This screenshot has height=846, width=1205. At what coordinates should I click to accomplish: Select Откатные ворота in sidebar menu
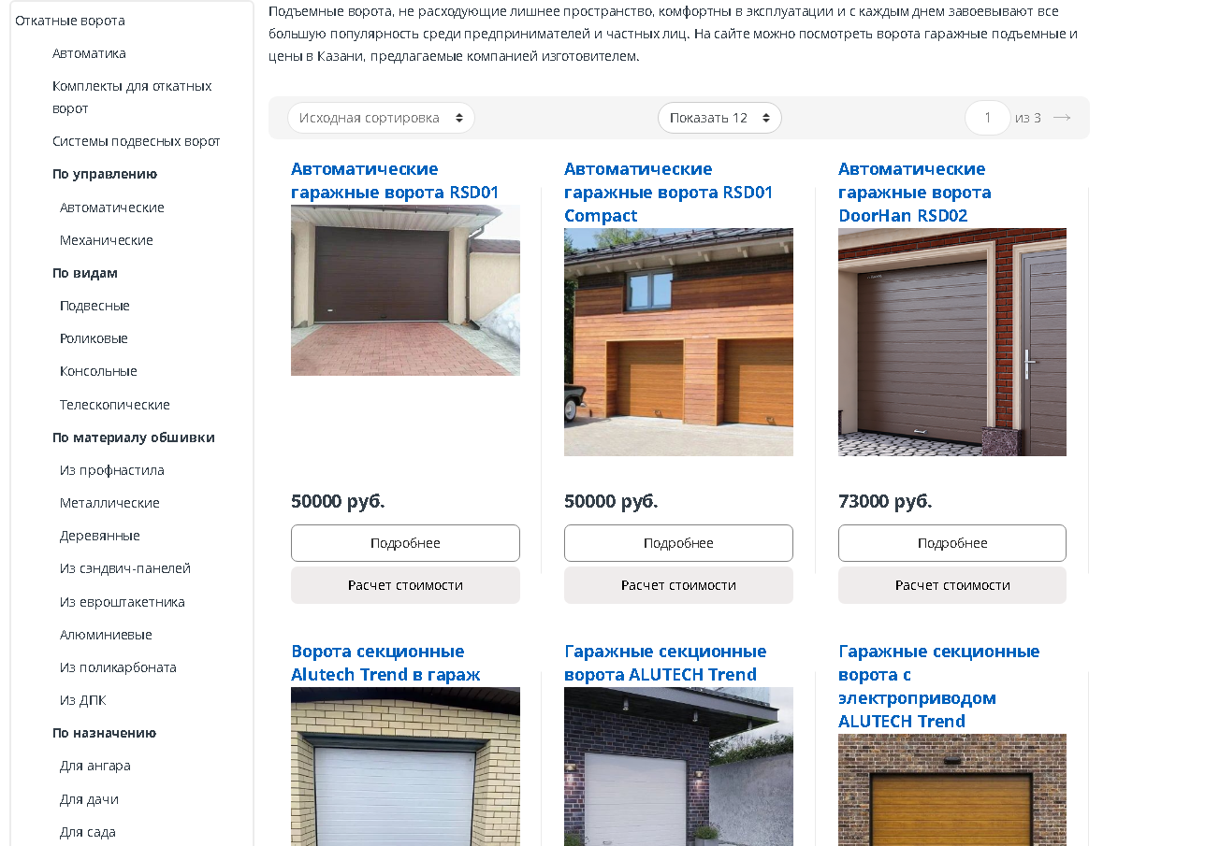(70, 21)
